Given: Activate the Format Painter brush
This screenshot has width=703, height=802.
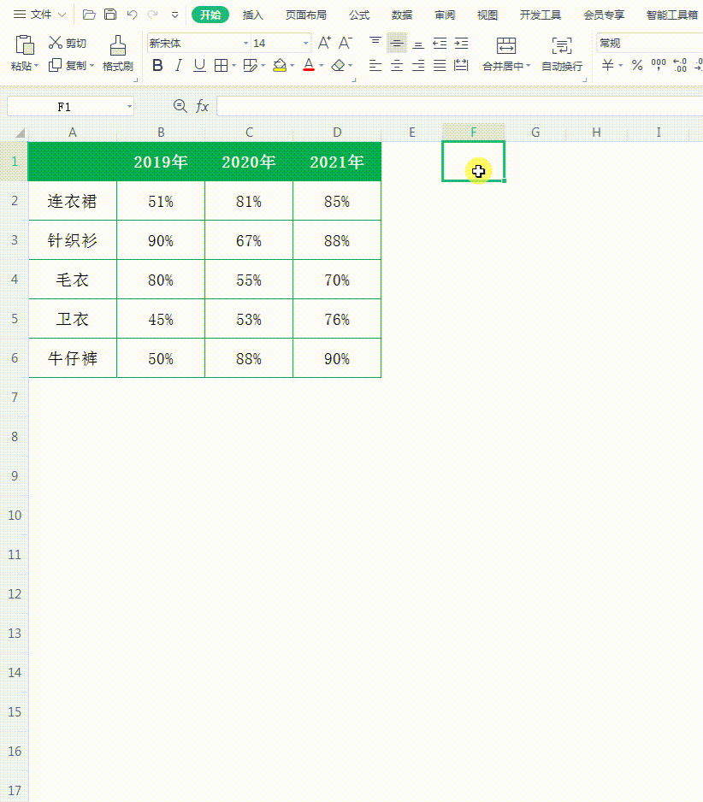Looking at the screenshot, I should (x=118, y=45).
